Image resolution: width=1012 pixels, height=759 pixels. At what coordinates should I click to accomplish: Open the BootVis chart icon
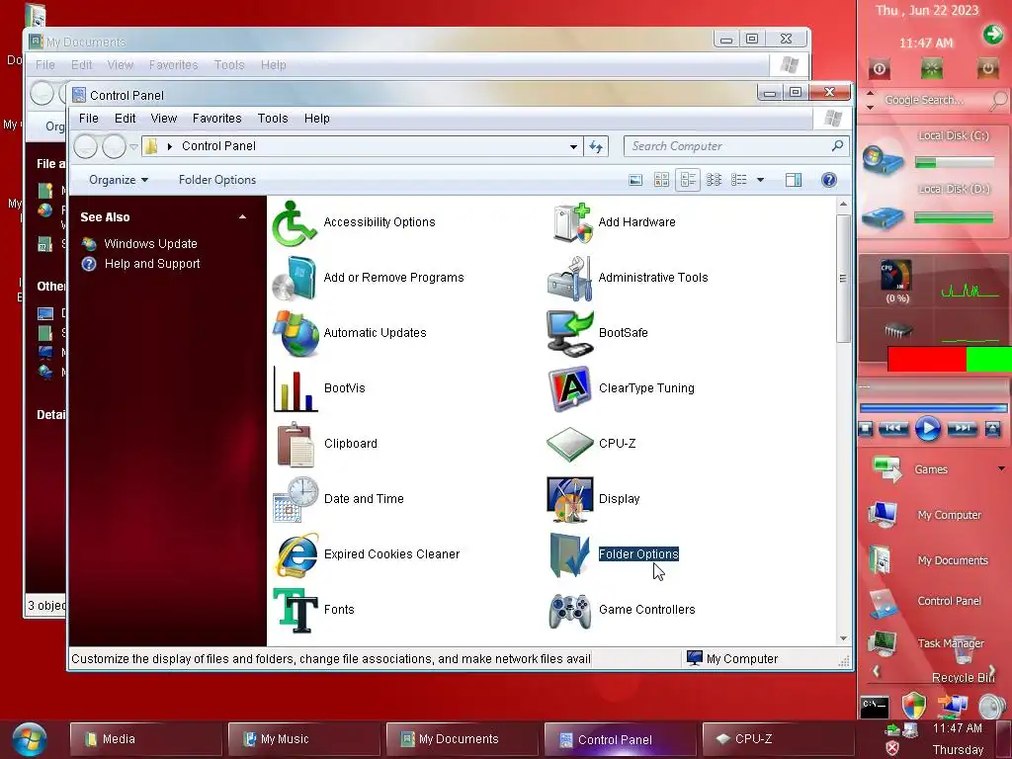(x=295, y=388)
